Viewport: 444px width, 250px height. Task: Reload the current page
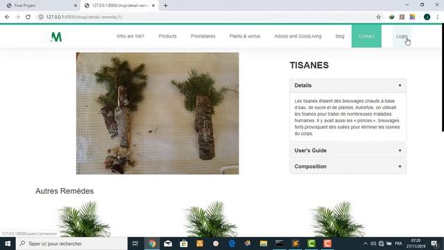(x=28, y=17)
